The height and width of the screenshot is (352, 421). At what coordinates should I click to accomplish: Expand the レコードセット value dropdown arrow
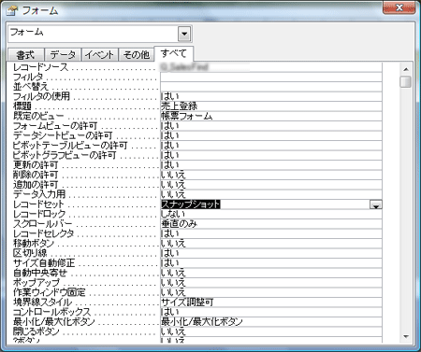click(x=376, y=204)
